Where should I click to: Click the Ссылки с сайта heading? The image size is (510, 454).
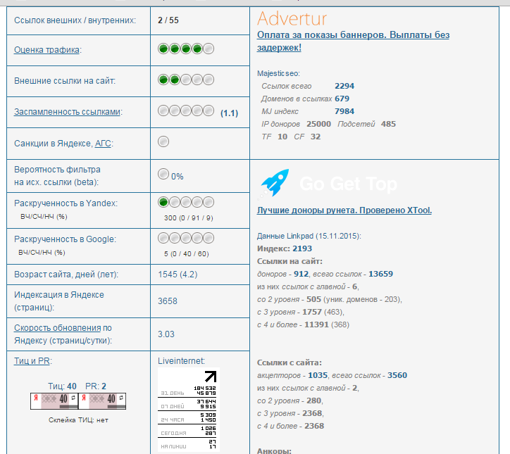(x=289, y=362)
